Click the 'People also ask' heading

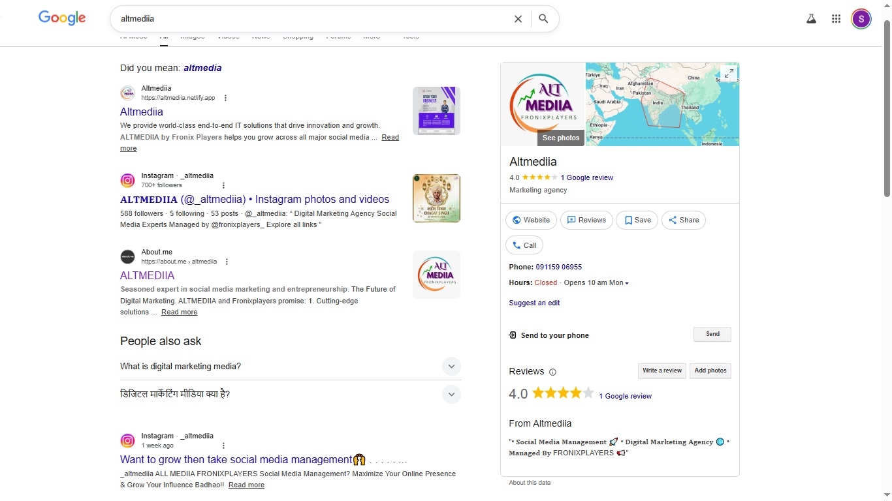click(161, 341)
